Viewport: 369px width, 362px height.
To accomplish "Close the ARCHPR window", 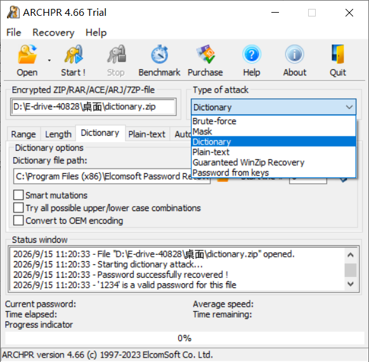I will [349, 13].
